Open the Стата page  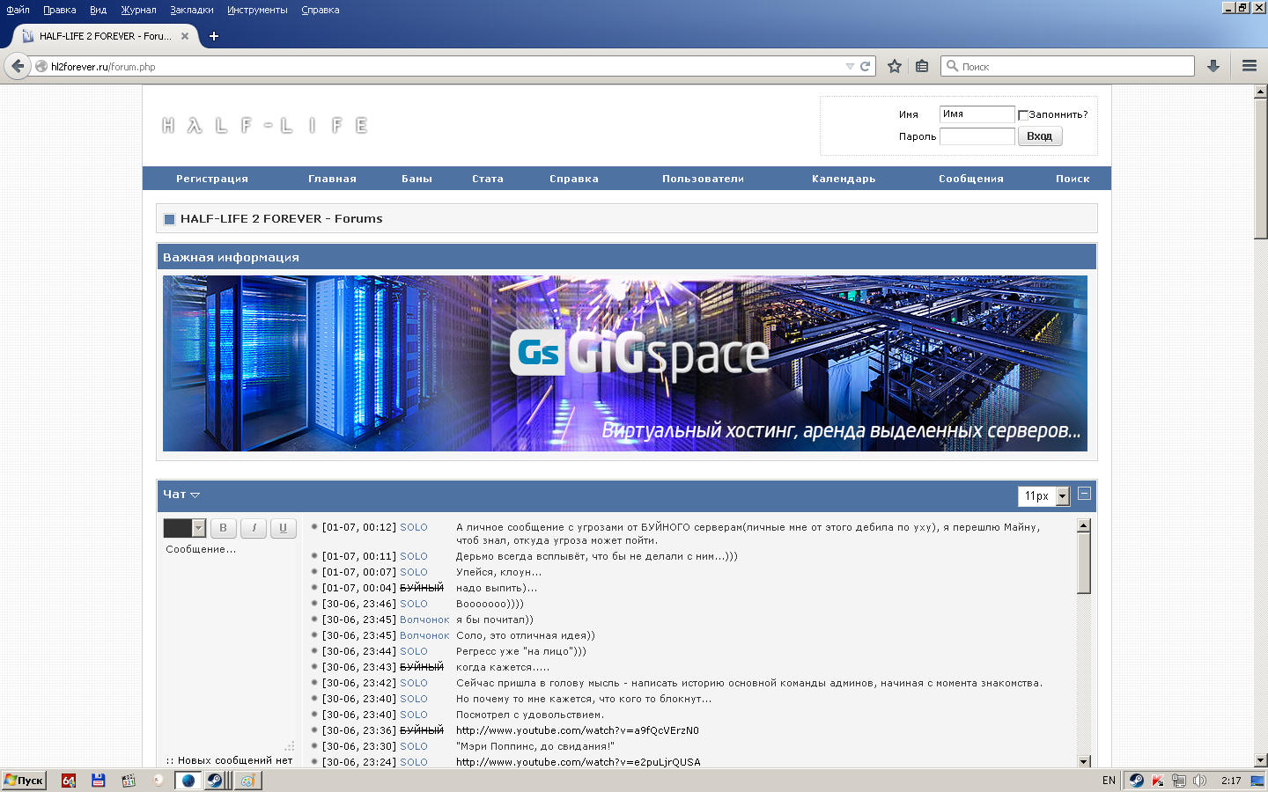[488, 179]
